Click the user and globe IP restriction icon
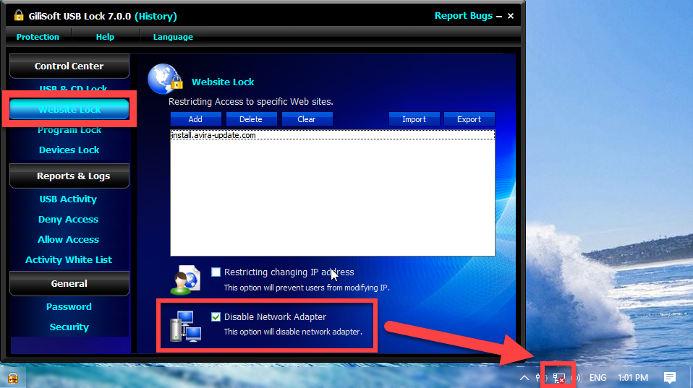Screen dimensions: 693x388 pos(186,280)
